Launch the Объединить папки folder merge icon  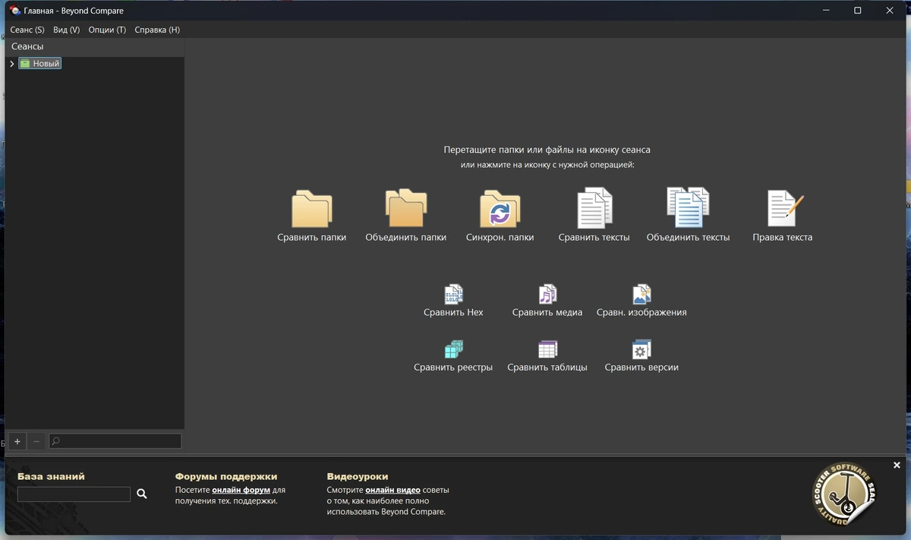(x=406, y=208)
